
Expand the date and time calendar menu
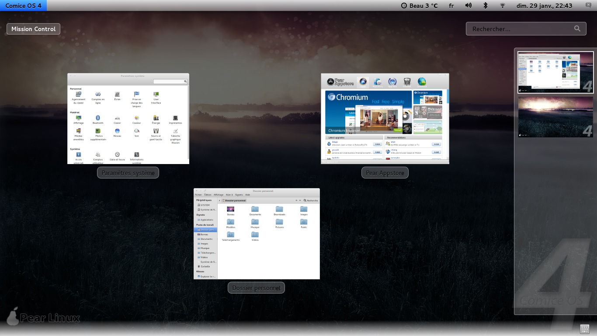[x=544, y=6]
